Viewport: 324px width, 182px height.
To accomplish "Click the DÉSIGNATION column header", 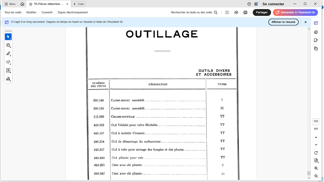I will click(x=158, y=84).
